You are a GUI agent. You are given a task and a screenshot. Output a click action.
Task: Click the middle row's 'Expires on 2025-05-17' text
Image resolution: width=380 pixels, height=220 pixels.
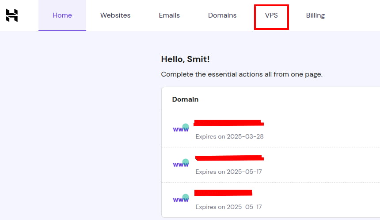(x=228, y=172)
